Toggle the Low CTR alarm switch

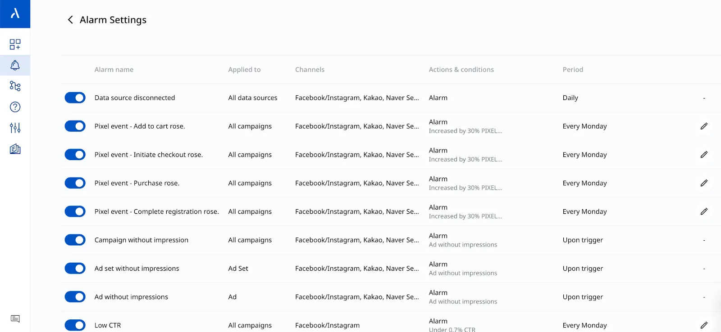coord(75,325)
